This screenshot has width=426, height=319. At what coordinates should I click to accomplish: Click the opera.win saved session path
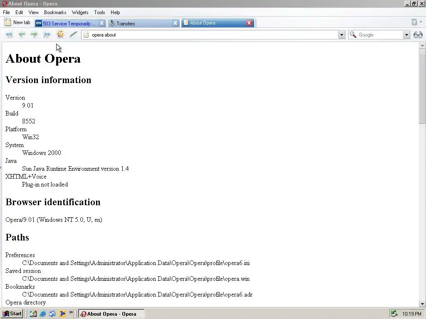(136, 279)
